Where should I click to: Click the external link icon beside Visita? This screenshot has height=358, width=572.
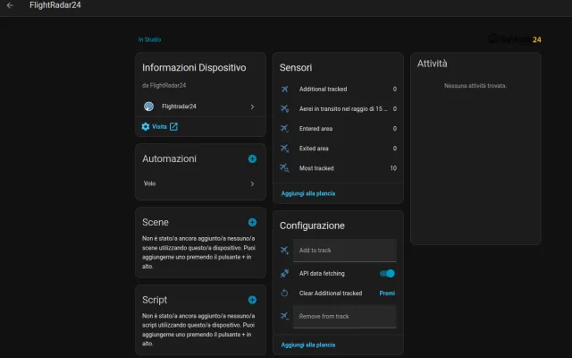(173, 126)
